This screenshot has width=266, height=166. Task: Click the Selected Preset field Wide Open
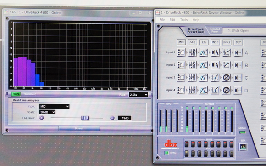tap(244, 31)
